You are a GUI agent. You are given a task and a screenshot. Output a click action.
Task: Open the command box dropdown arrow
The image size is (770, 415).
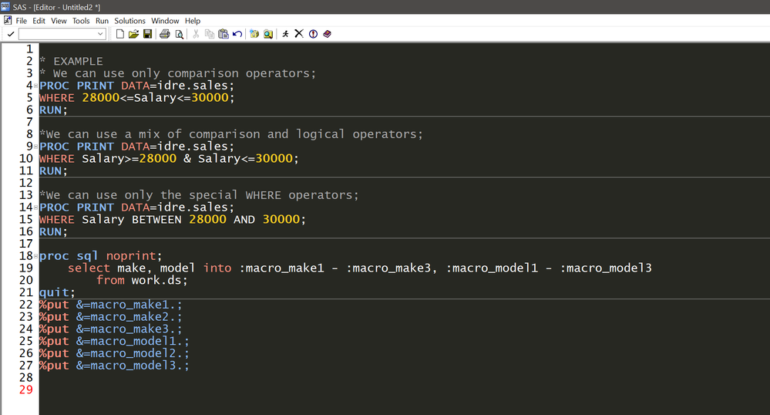(x=101, y=34)
